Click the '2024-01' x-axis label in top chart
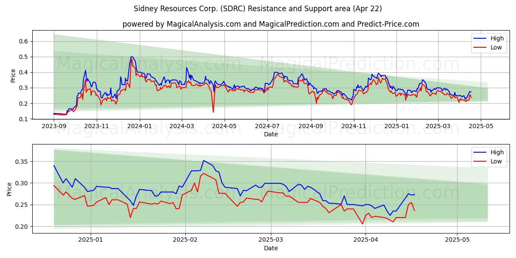Image resolution: width=516 pixels, height=258 pixels. click(x=139, y=127)
